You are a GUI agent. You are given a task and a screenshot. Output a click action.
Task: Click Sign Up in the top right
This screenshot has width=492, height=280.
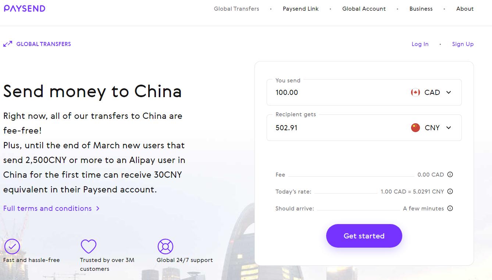(463, 44)
